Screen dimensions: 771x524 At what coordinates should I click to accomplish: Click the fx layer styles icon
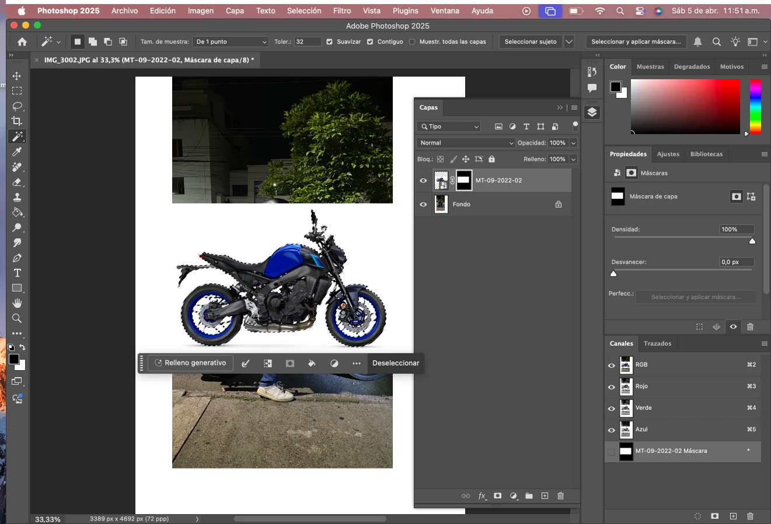482,496
